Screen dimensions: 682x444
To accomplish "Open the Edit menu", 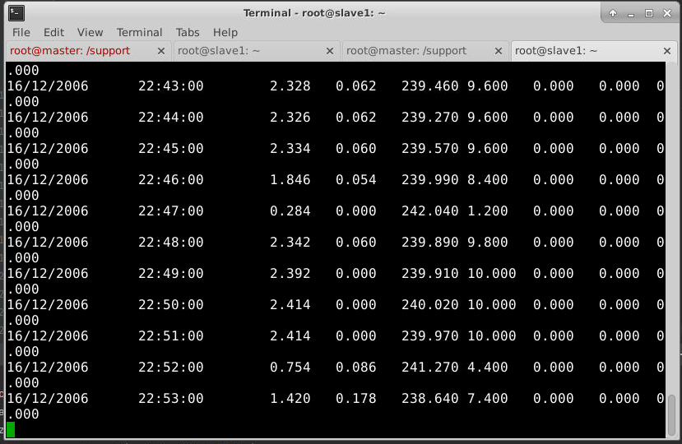I will [x=53, y=32].
